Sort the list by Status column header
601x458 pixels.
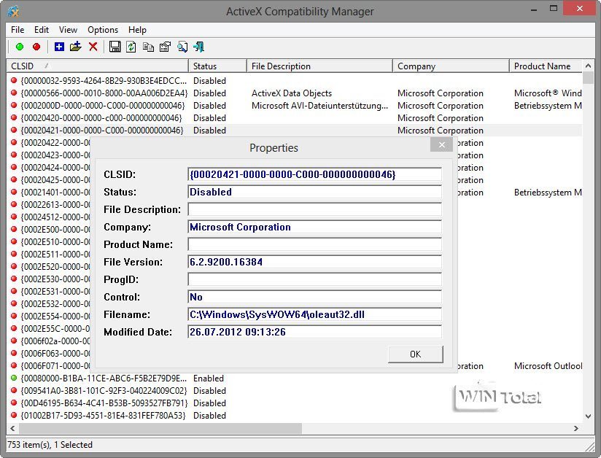[217, 66]
